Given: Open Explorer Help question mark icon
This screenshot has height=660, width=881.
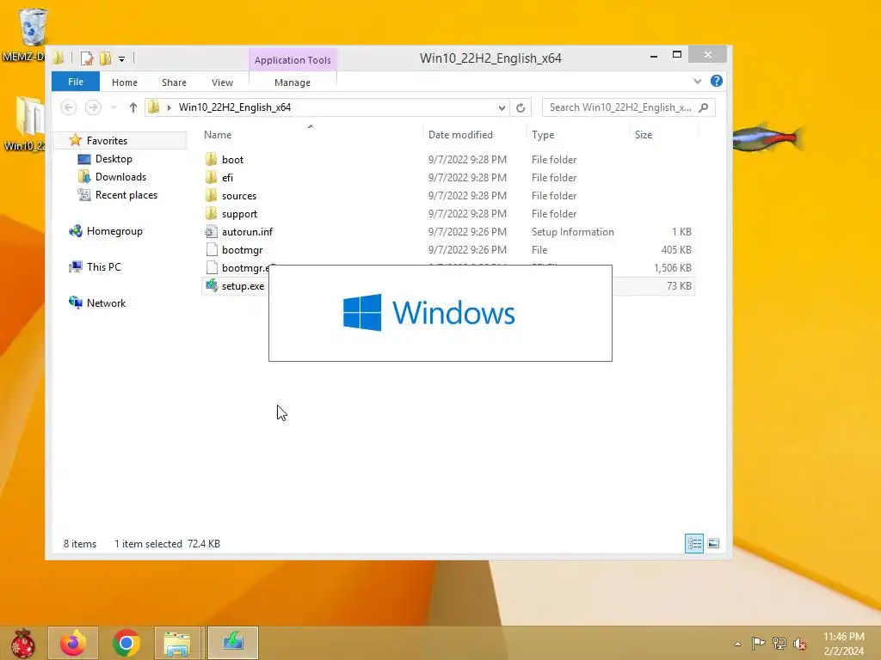Looking at the screenshot, I should [717, 82].
